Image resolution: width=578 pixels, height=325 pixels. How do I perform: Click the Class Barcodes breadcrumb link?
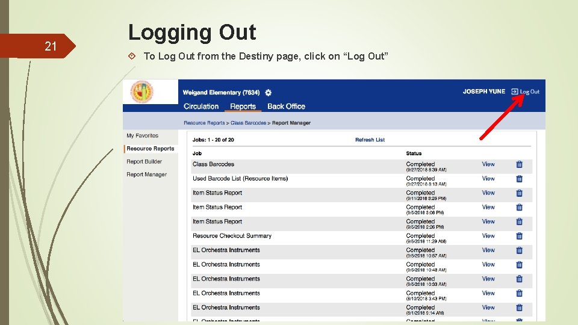pos(249,123)
